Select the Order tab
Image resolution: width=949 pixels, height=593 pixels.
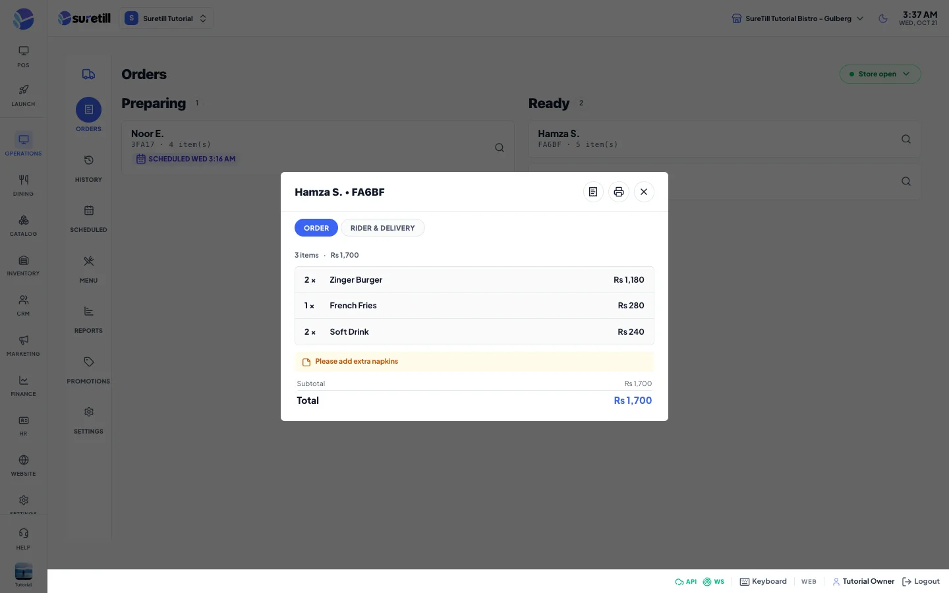[316, 228]
